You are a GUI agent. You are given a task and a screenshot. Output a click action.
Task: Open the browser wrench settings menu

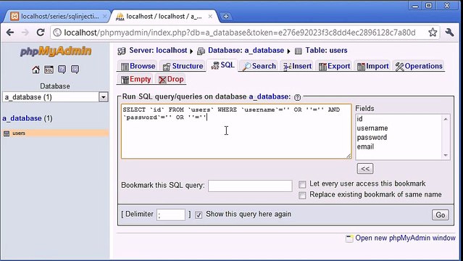pyautogui.click(x=449, y=32)
